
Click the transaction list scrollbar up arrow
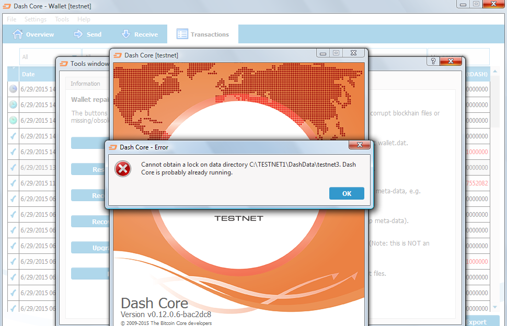pos(495,71)
